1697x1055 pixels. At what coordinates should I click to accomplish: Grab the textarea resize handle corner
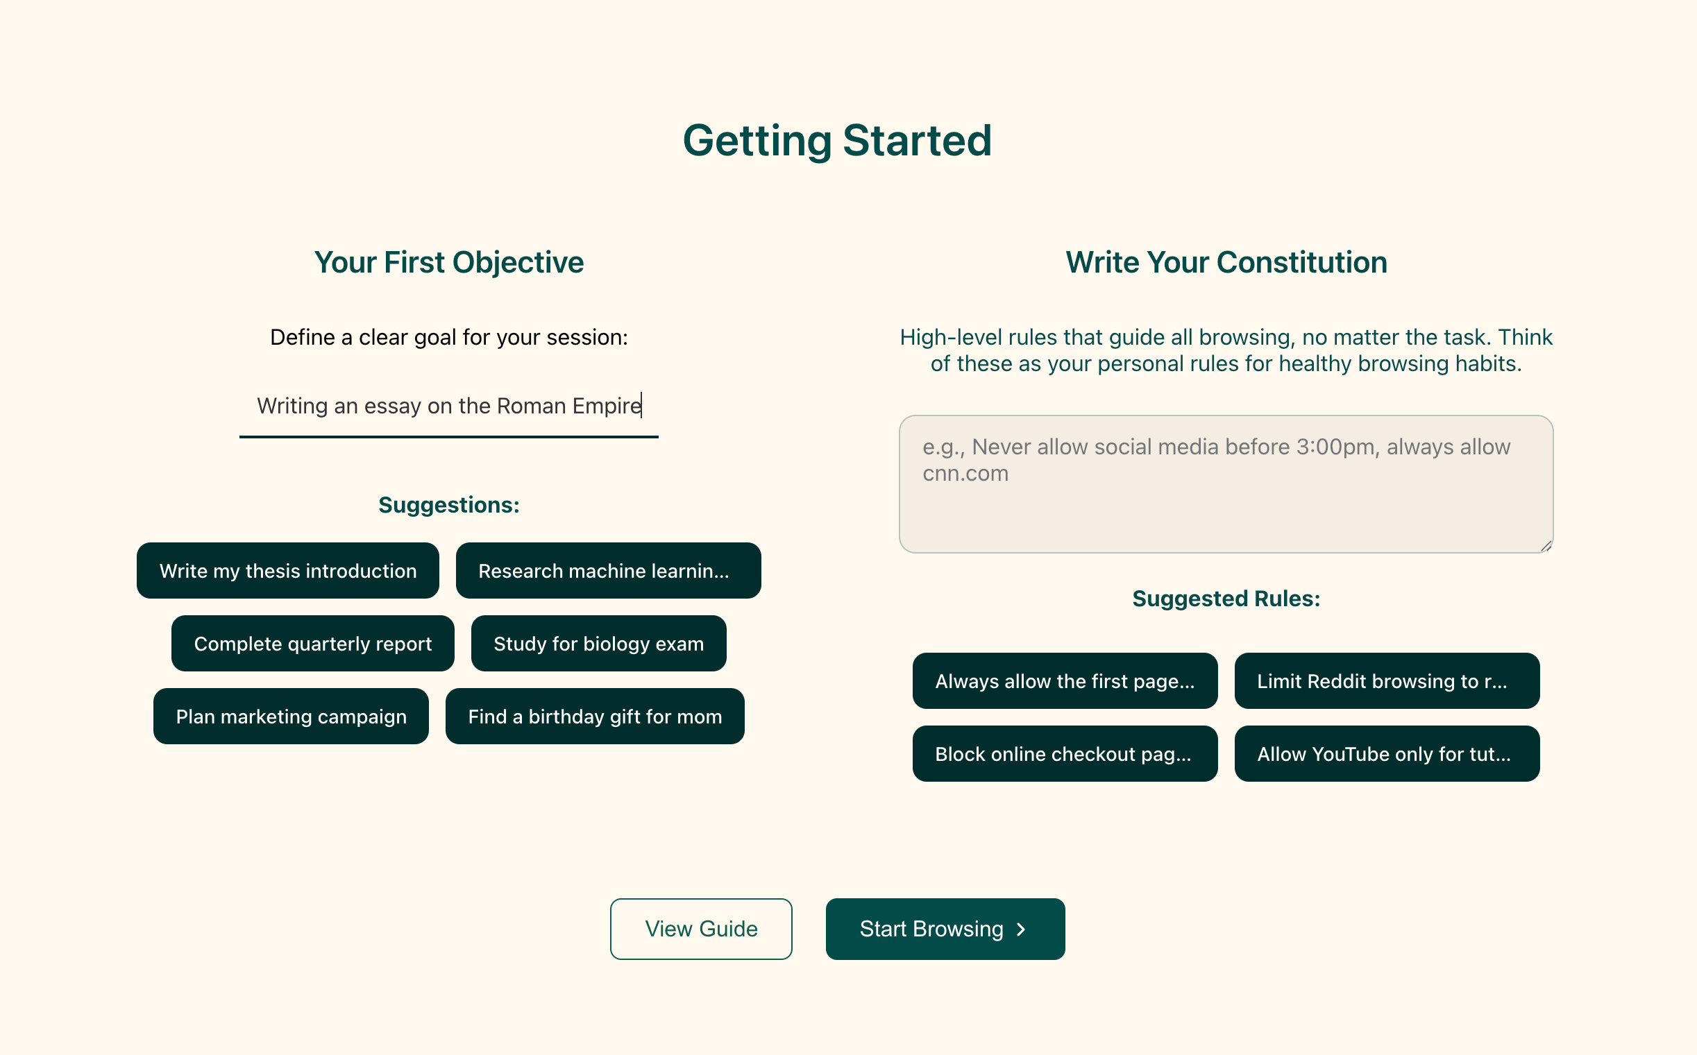point(1546,547)
